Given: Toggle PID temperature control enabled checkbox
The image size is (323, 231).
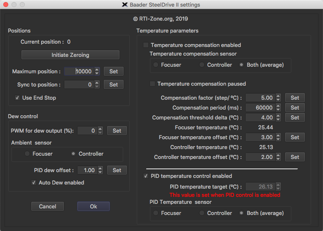Looking at the screenshot, I should click(x=146, y=176).
